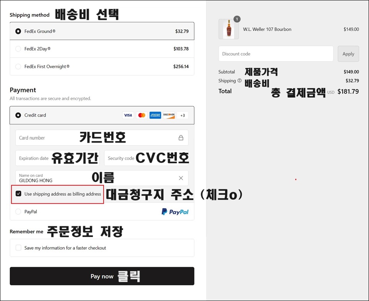Image resolution: width=369 pixels, height=301 pixels.
Task: Select FedEx Ground shipping radio button
Action: [x=18, y=31]
